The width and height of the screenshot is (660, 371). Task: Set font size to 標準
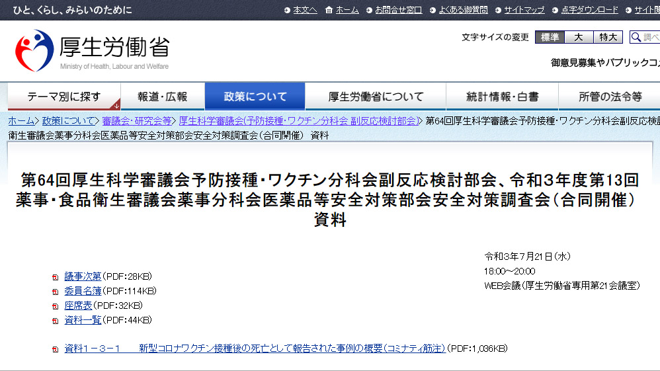click(549, 37)
